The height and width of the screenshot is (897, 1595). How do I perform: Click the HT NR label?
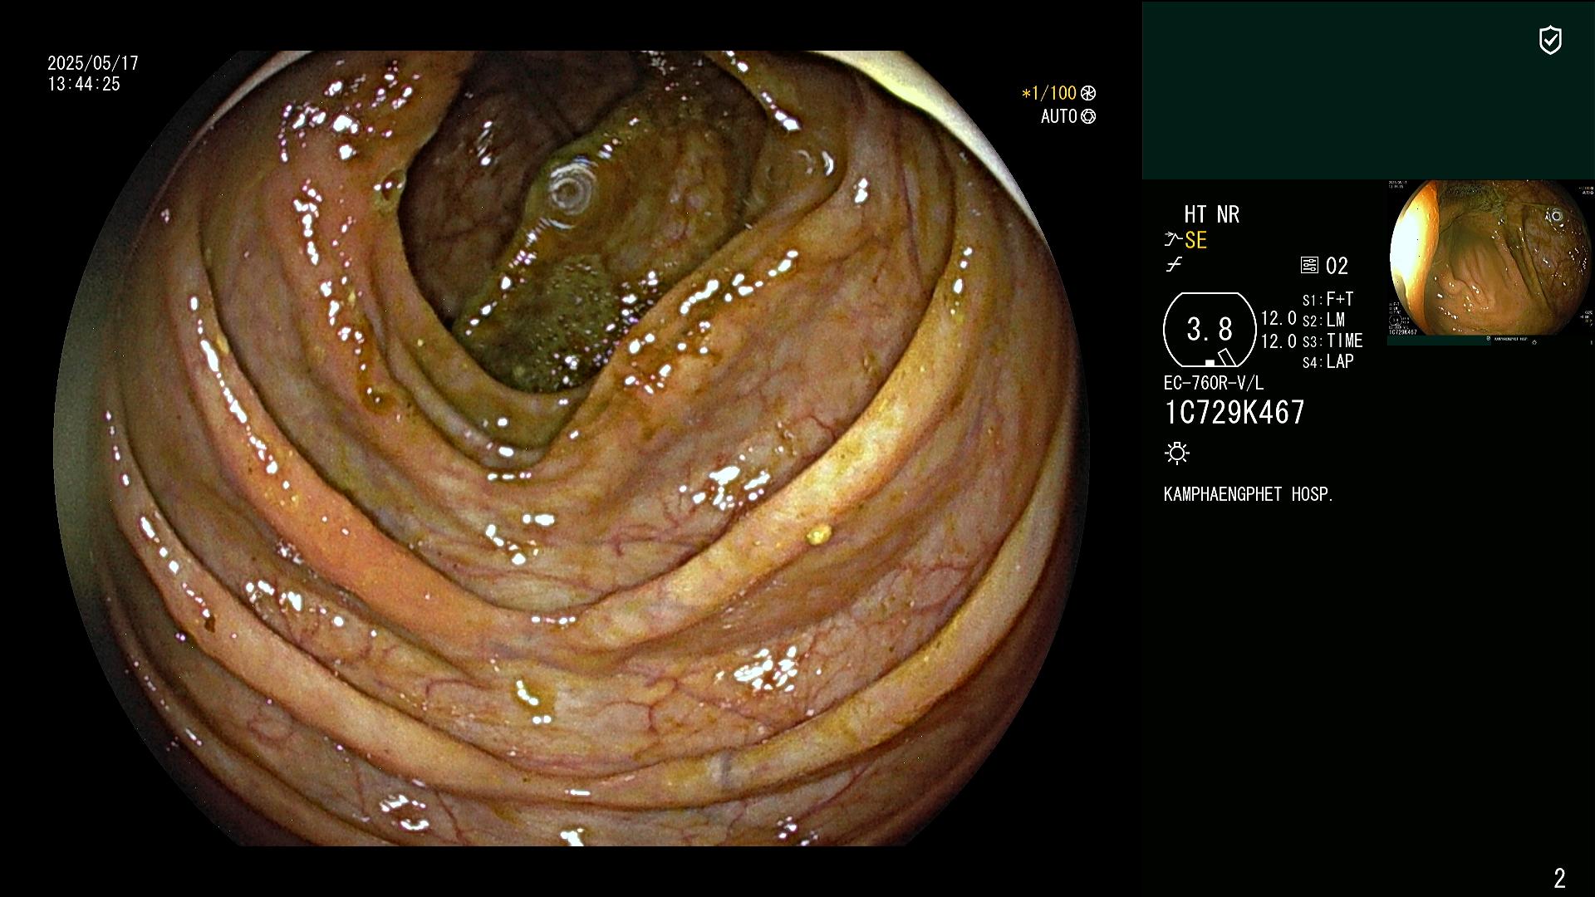tap(1212, 215)
